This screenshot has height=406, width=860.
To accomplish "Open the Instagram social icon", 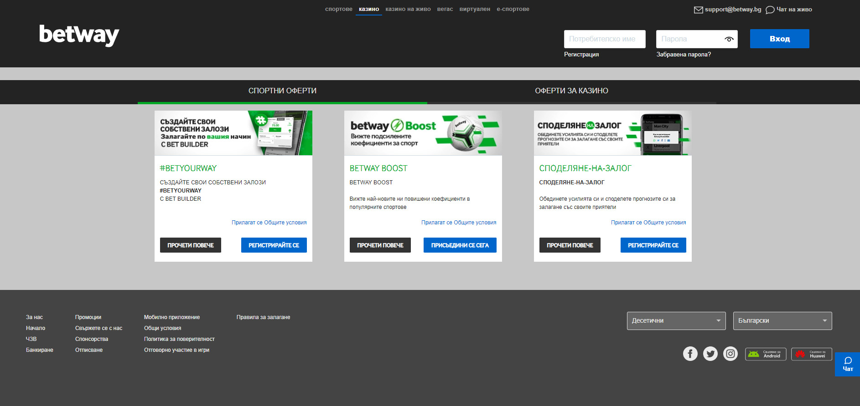I will click(x=730, y=354).
